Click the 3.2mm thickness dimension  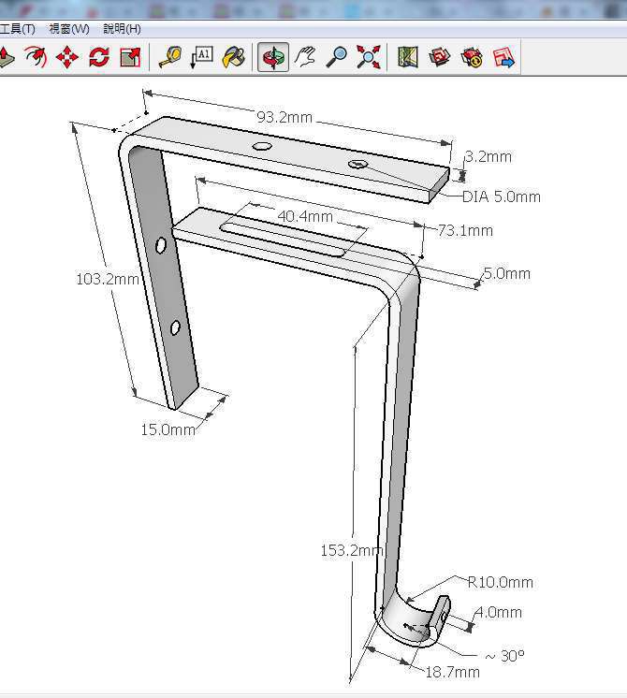point(488,156)
